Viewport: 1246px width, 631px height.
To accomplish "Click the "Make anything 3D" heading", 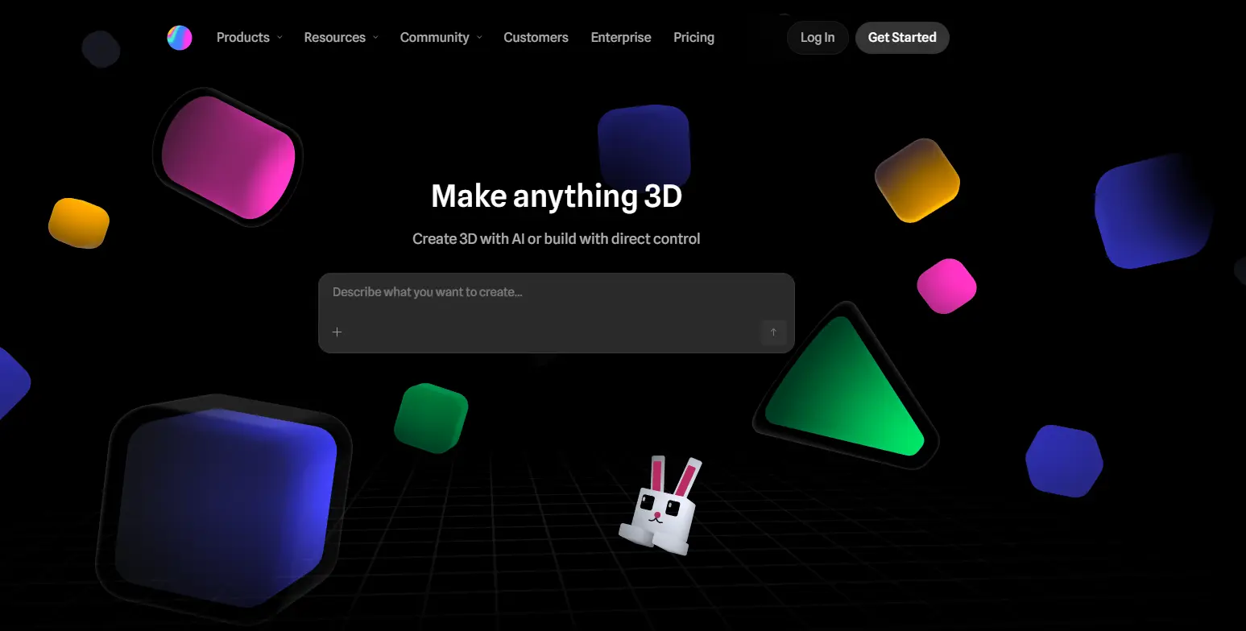I will click(557, 196).
